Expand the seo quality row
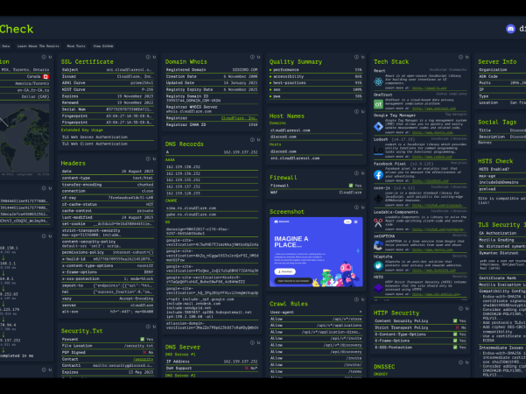Viewport: 526px width, 394px height. pos(316,89)
